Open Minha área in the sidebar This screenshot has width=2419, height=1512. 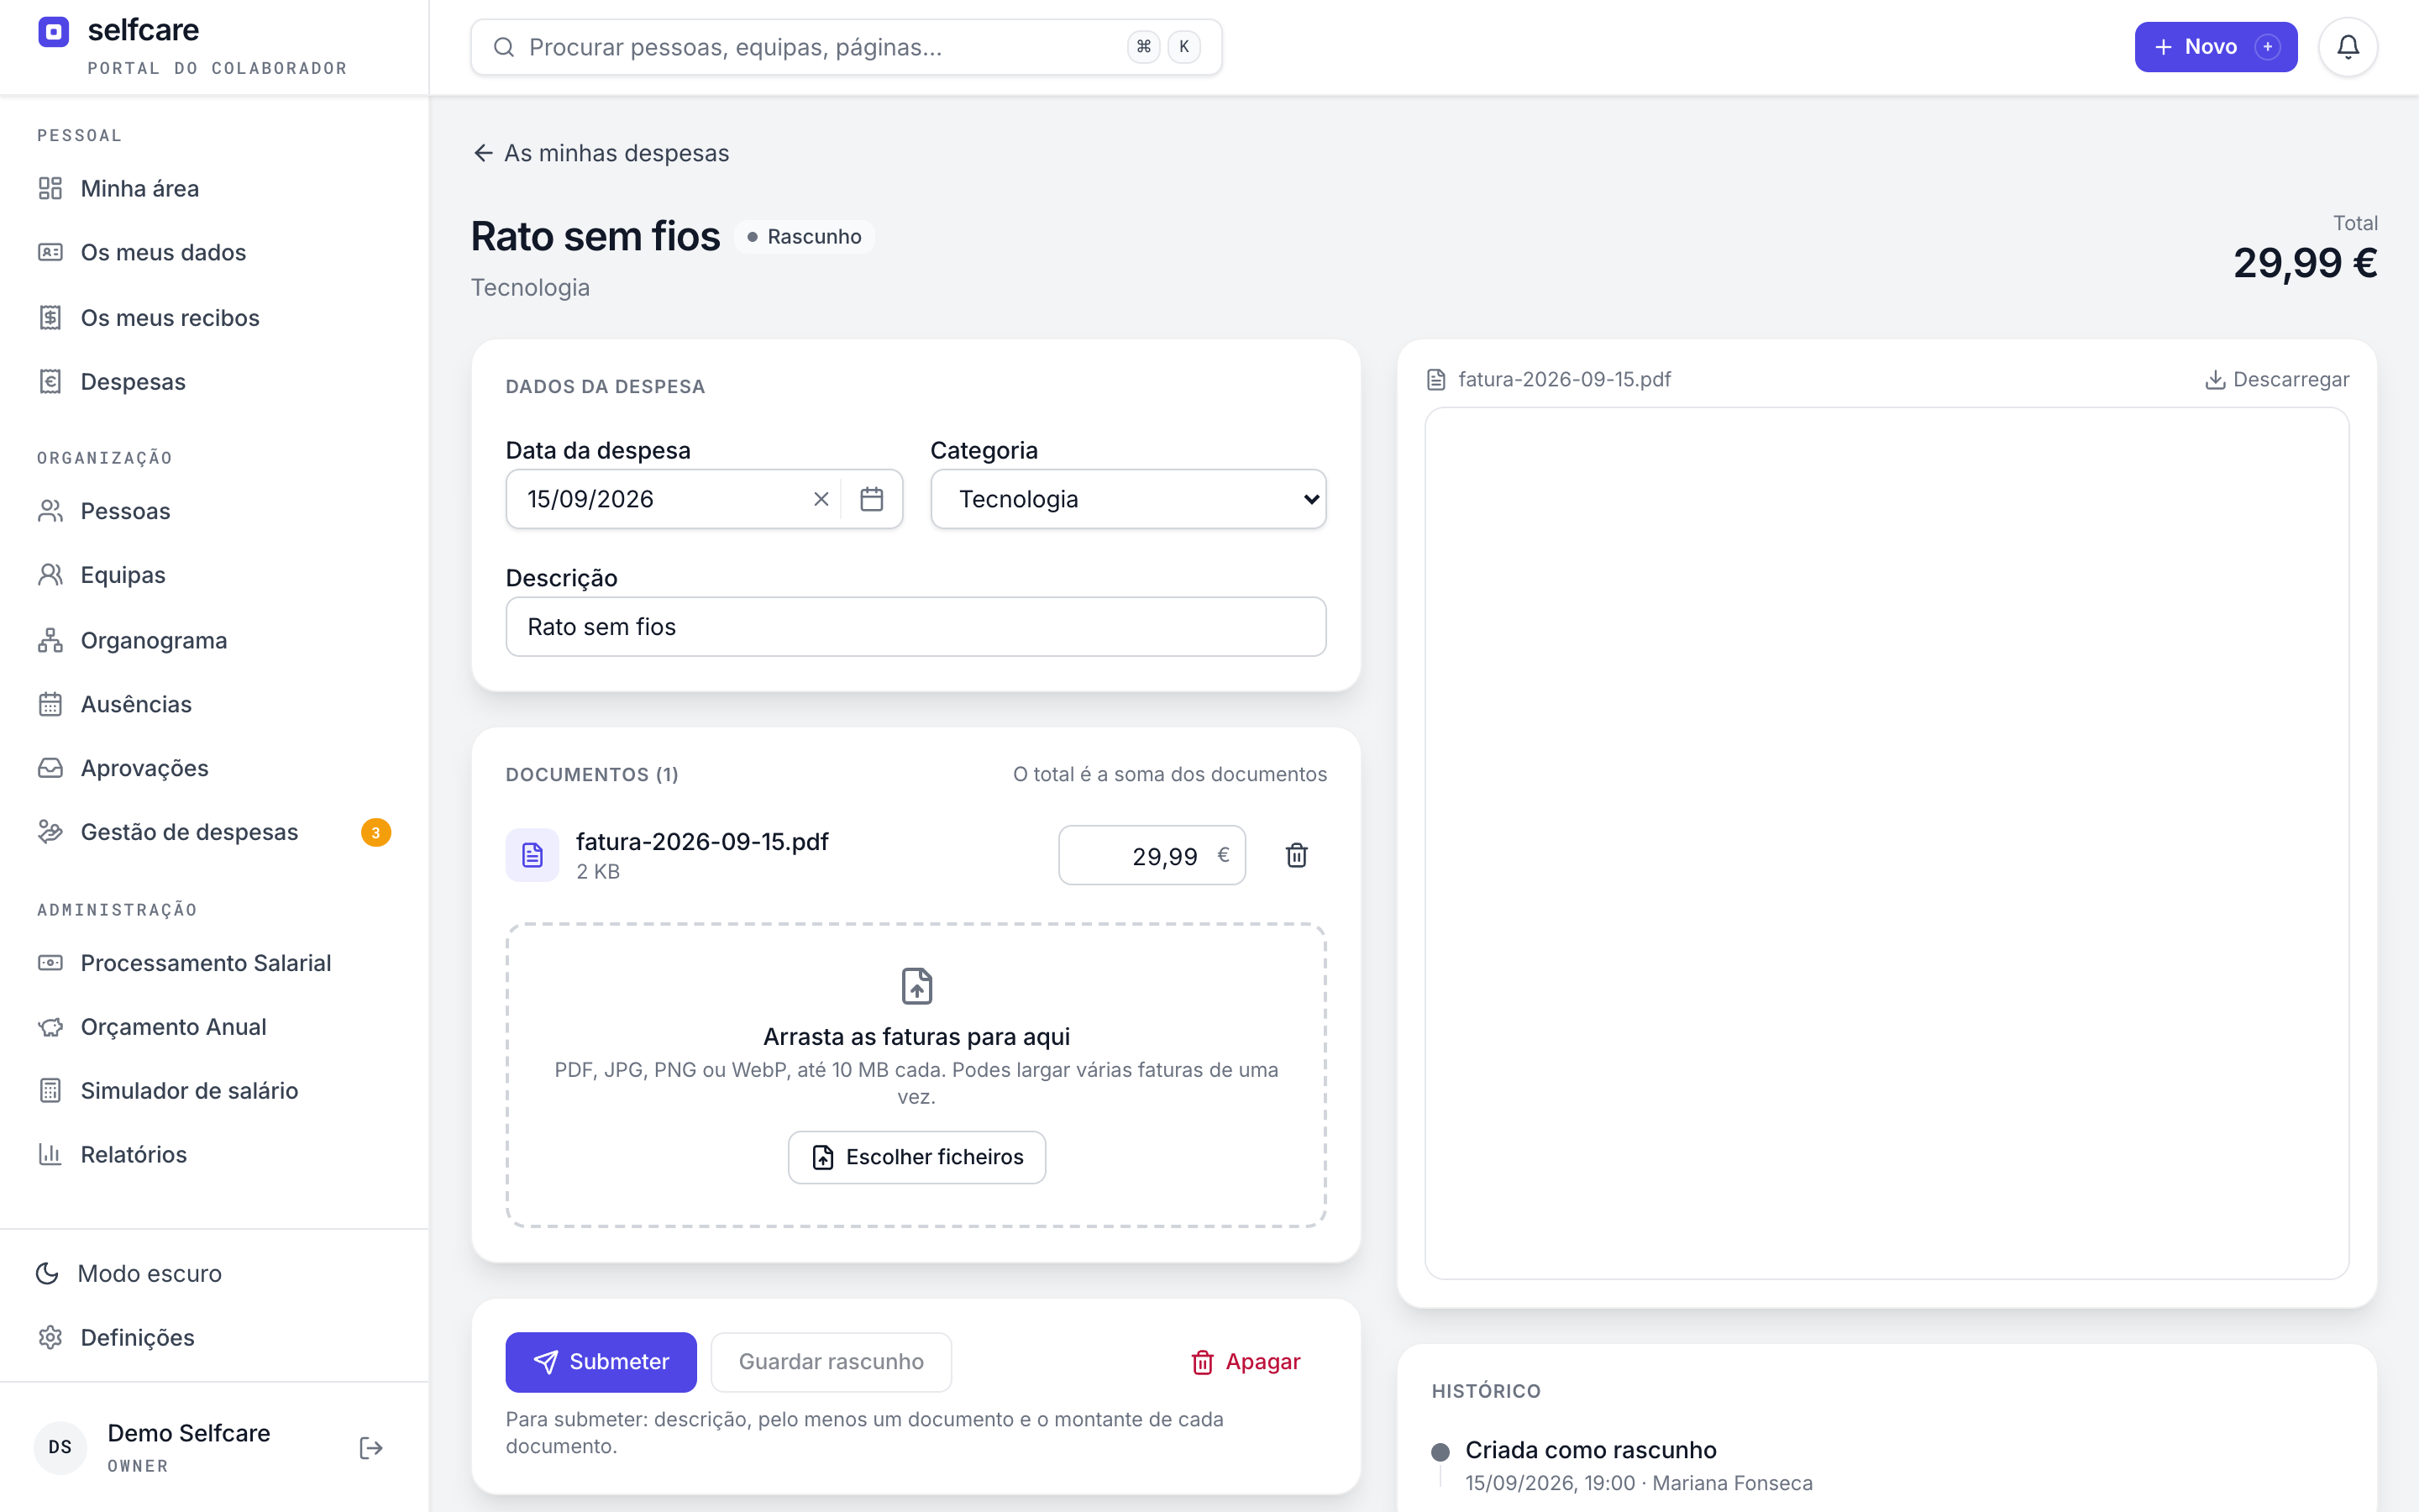point(214,188)
